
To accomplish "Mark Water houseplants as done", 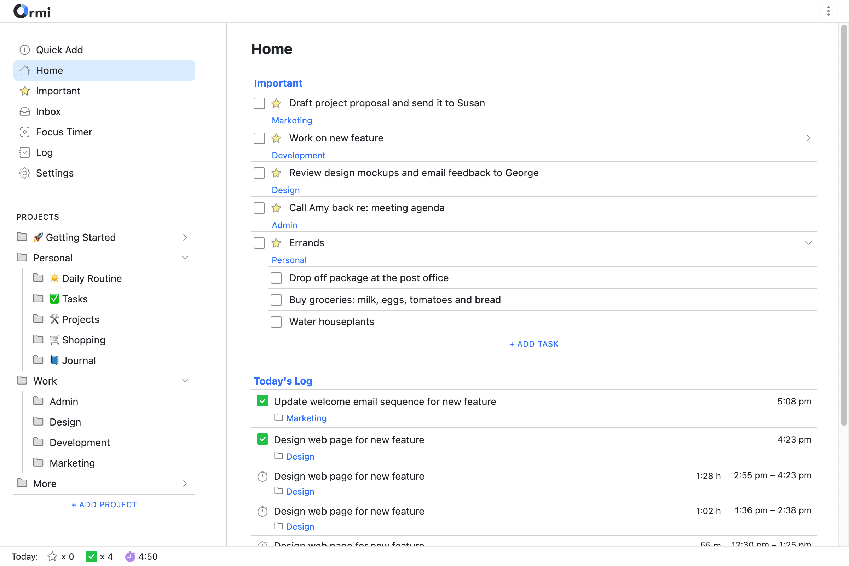I will click(x=276, y=322).
